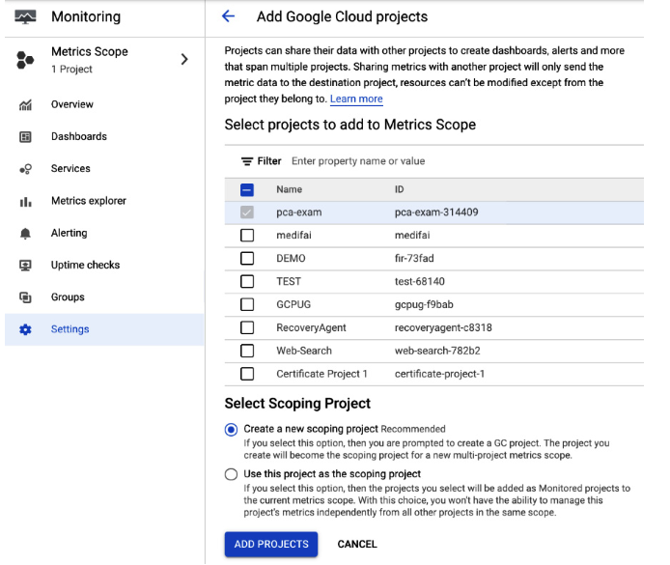Click the gcpug-f9bab ID cell
670x565 pixels.
tap(424, 305)
